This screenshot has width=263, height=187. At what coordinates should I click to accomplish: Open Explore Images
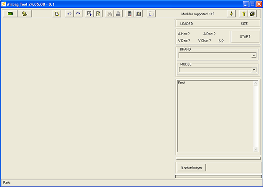tap(192, 167)
